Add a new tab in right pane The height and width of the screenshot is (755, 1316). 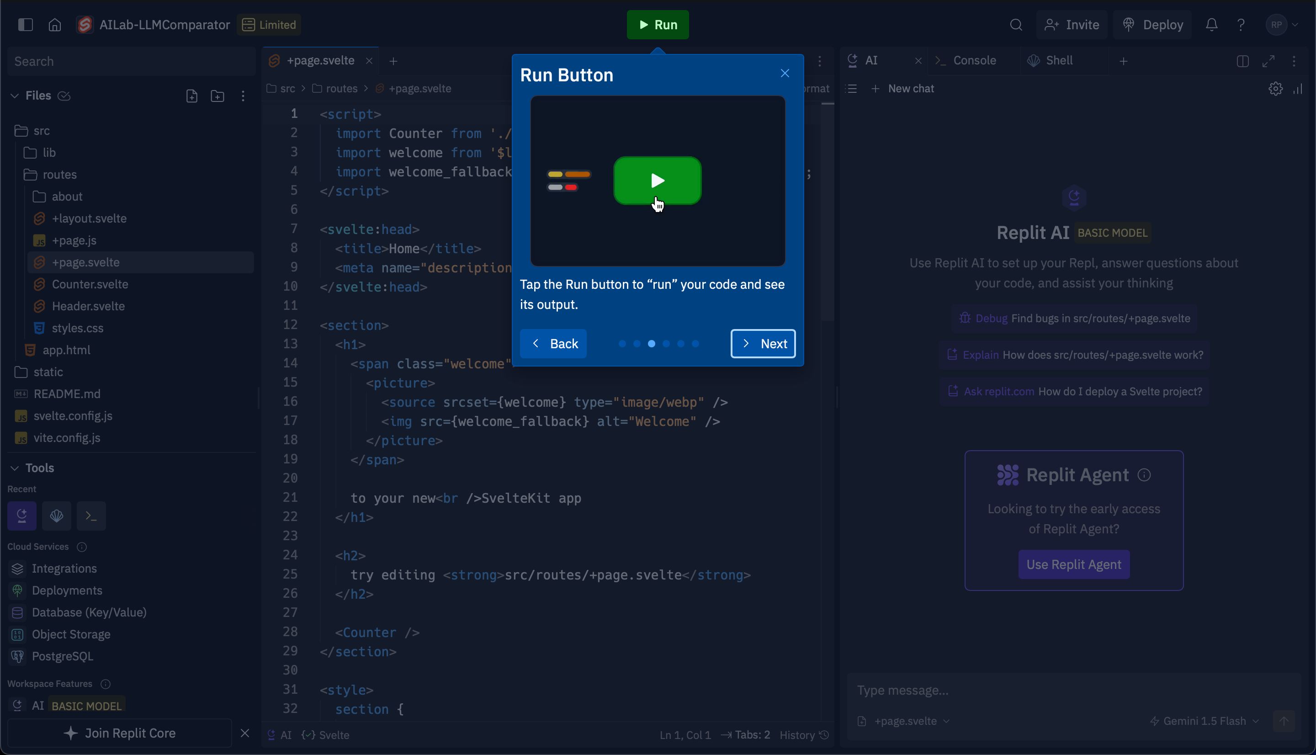1124,61
